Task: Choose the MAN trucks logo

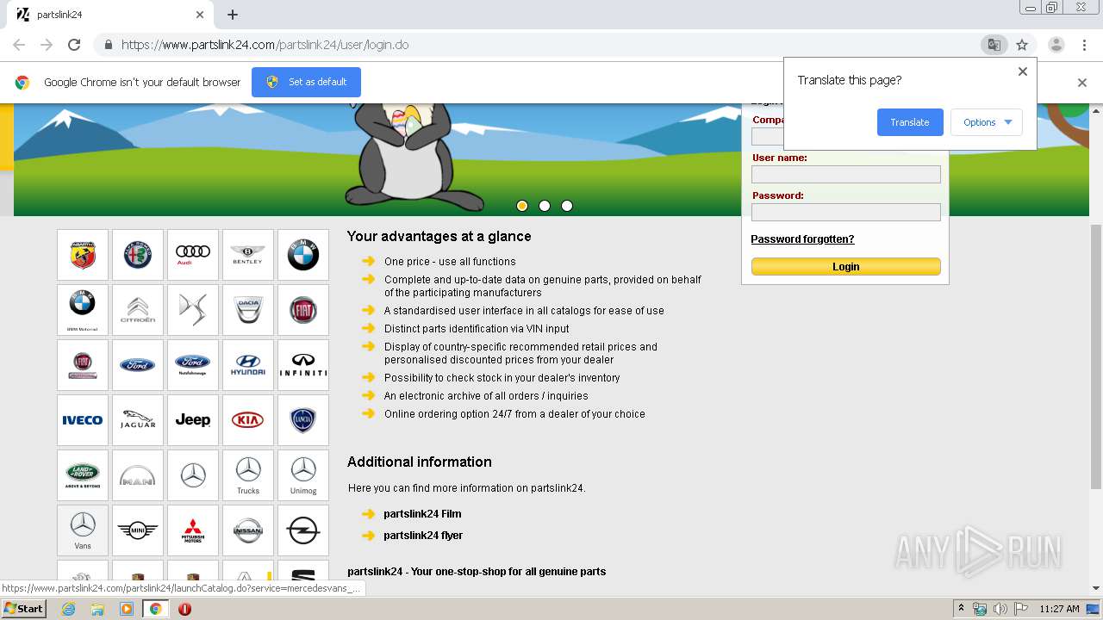Action: (138, 475)
